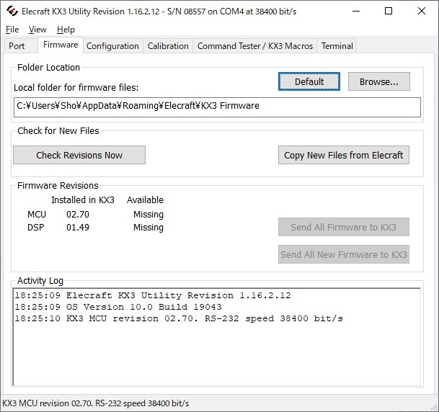Select the Firmware tab
The height and width of the screenshot is (412, 439).
tap(61, 45)
